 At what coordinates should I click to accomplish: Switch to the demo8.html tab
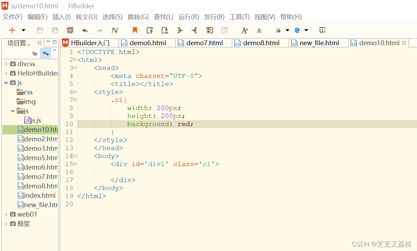point(261,43)
